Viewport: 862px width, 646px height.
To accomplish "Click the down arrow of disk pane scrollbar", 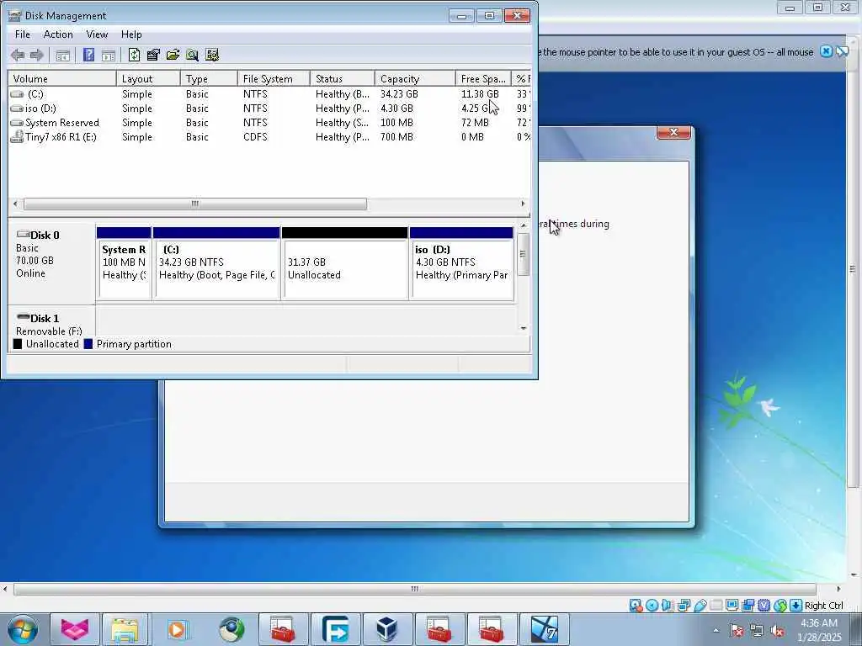I will coord(524,328).
